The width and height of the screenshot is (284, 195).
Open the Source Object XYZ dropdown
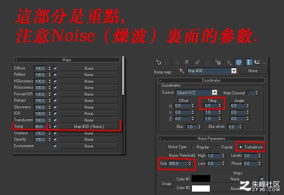(214, 92)
